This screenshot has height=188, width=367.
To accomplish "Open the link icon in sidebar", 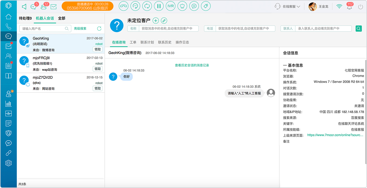I will (8, 153).
